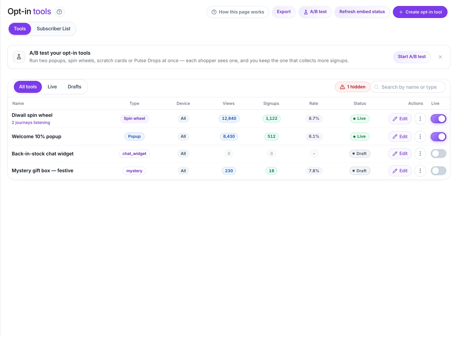458x337 pixels.
Task: Click the Export button
Action: [x=284, y=12]
